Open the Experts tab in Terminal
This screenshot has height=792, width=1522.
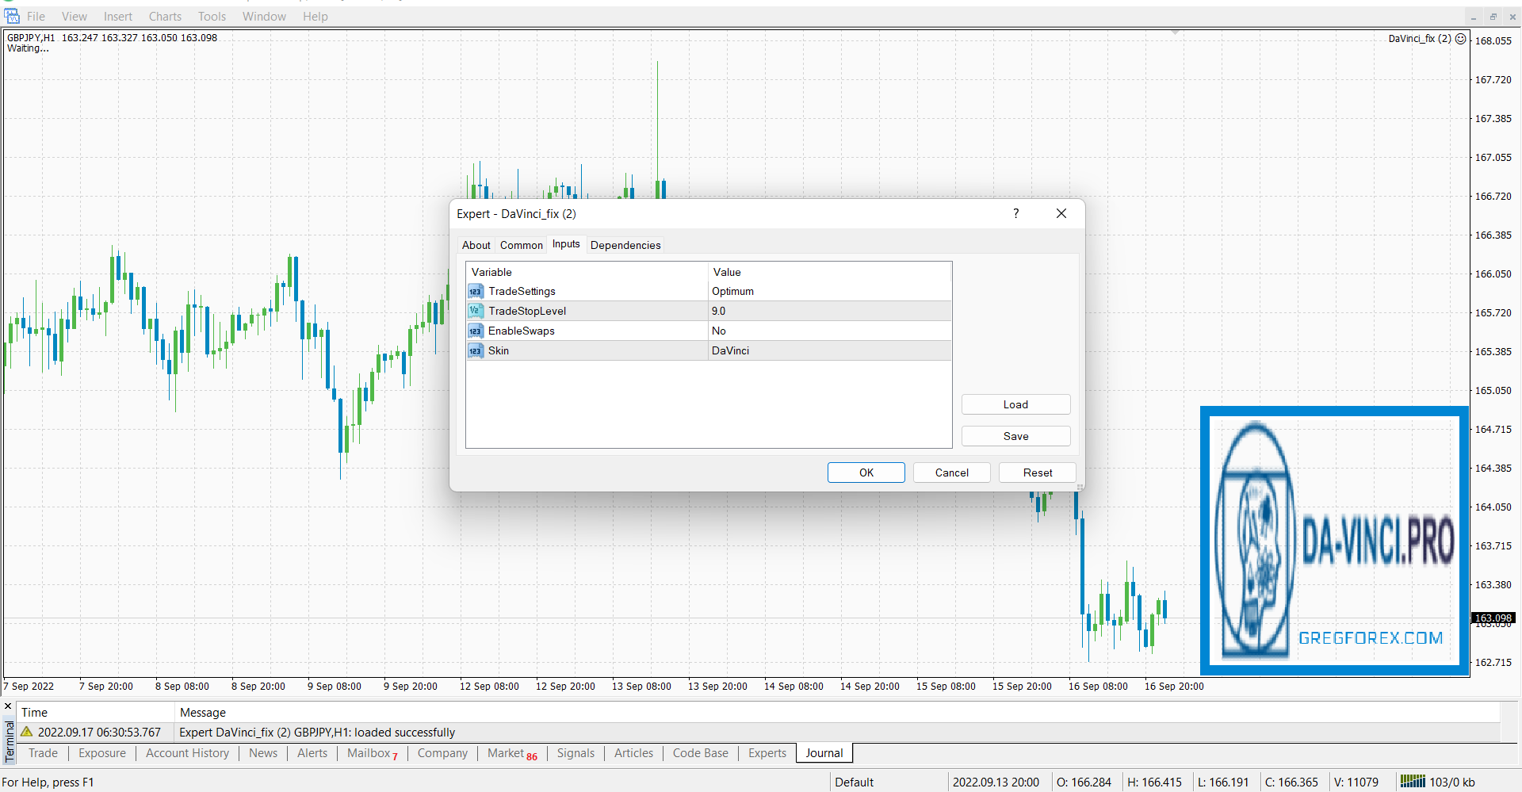pyautogui.click(x=767, y=753)
